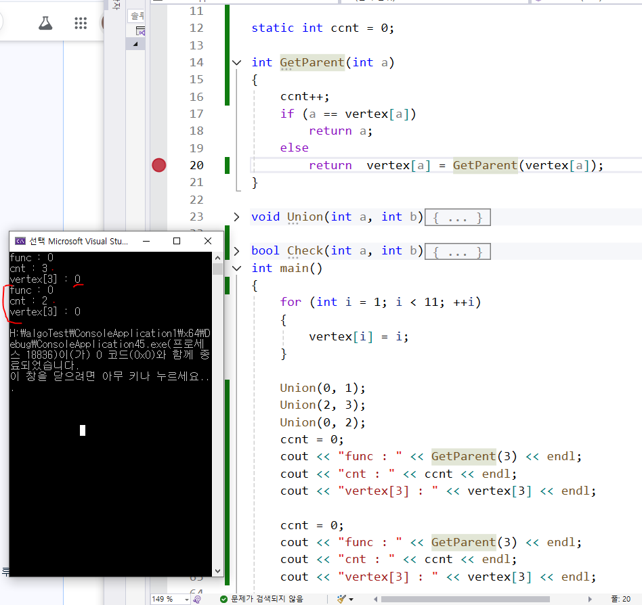This screenshot has width=642, height=605.
Task: Click the '줄: 20' line indicator
Action: pos(621,600)
